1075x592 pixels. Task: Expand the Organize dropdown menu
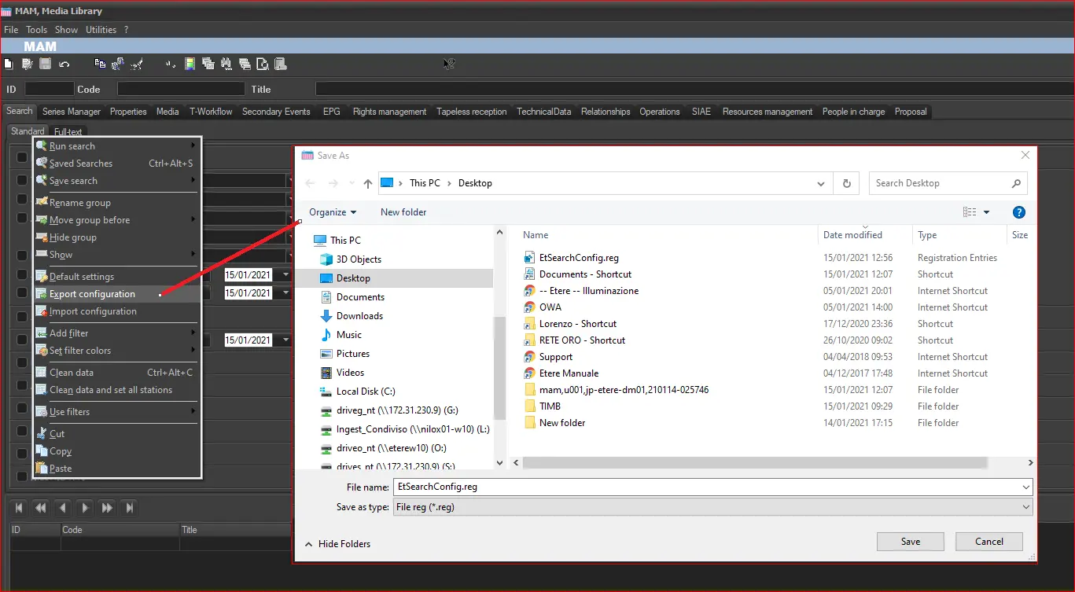pyautogui.click(x=333, y=212)
